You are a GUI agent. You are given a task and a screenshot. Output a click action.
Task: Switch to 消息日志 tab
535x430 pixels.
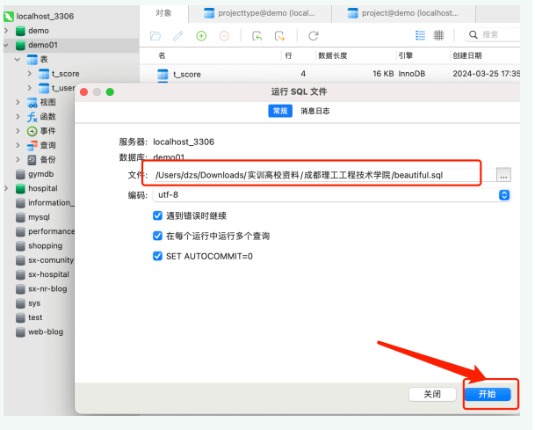[x=314, y=111]
